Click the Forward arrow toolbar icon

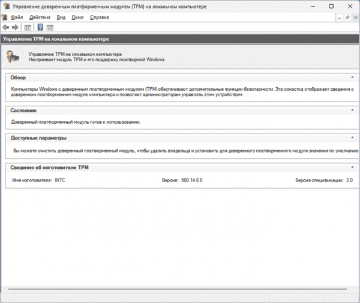click(x=15, y=28)
